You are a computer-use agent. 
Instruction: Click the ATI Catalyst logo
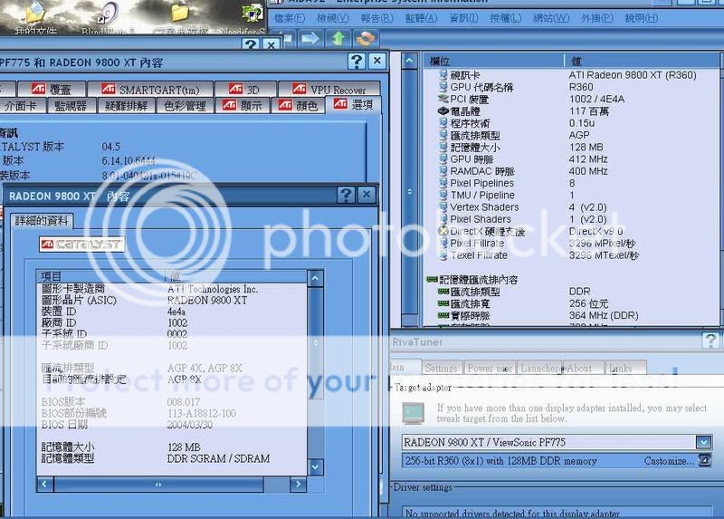[82, 244]
